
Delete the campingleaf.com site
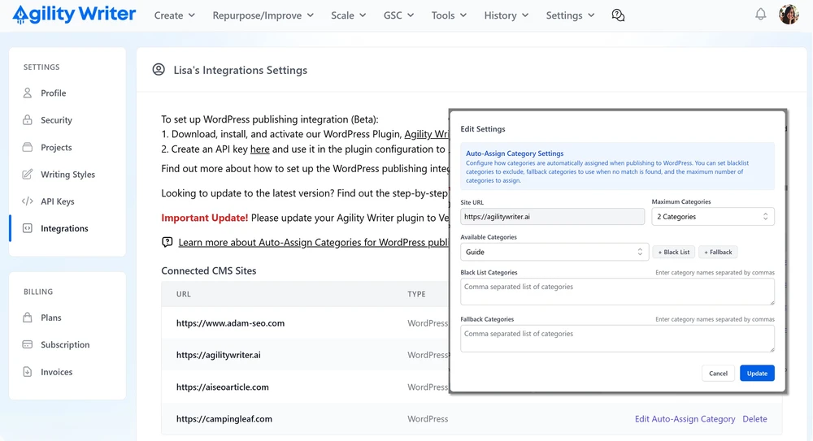754,419
